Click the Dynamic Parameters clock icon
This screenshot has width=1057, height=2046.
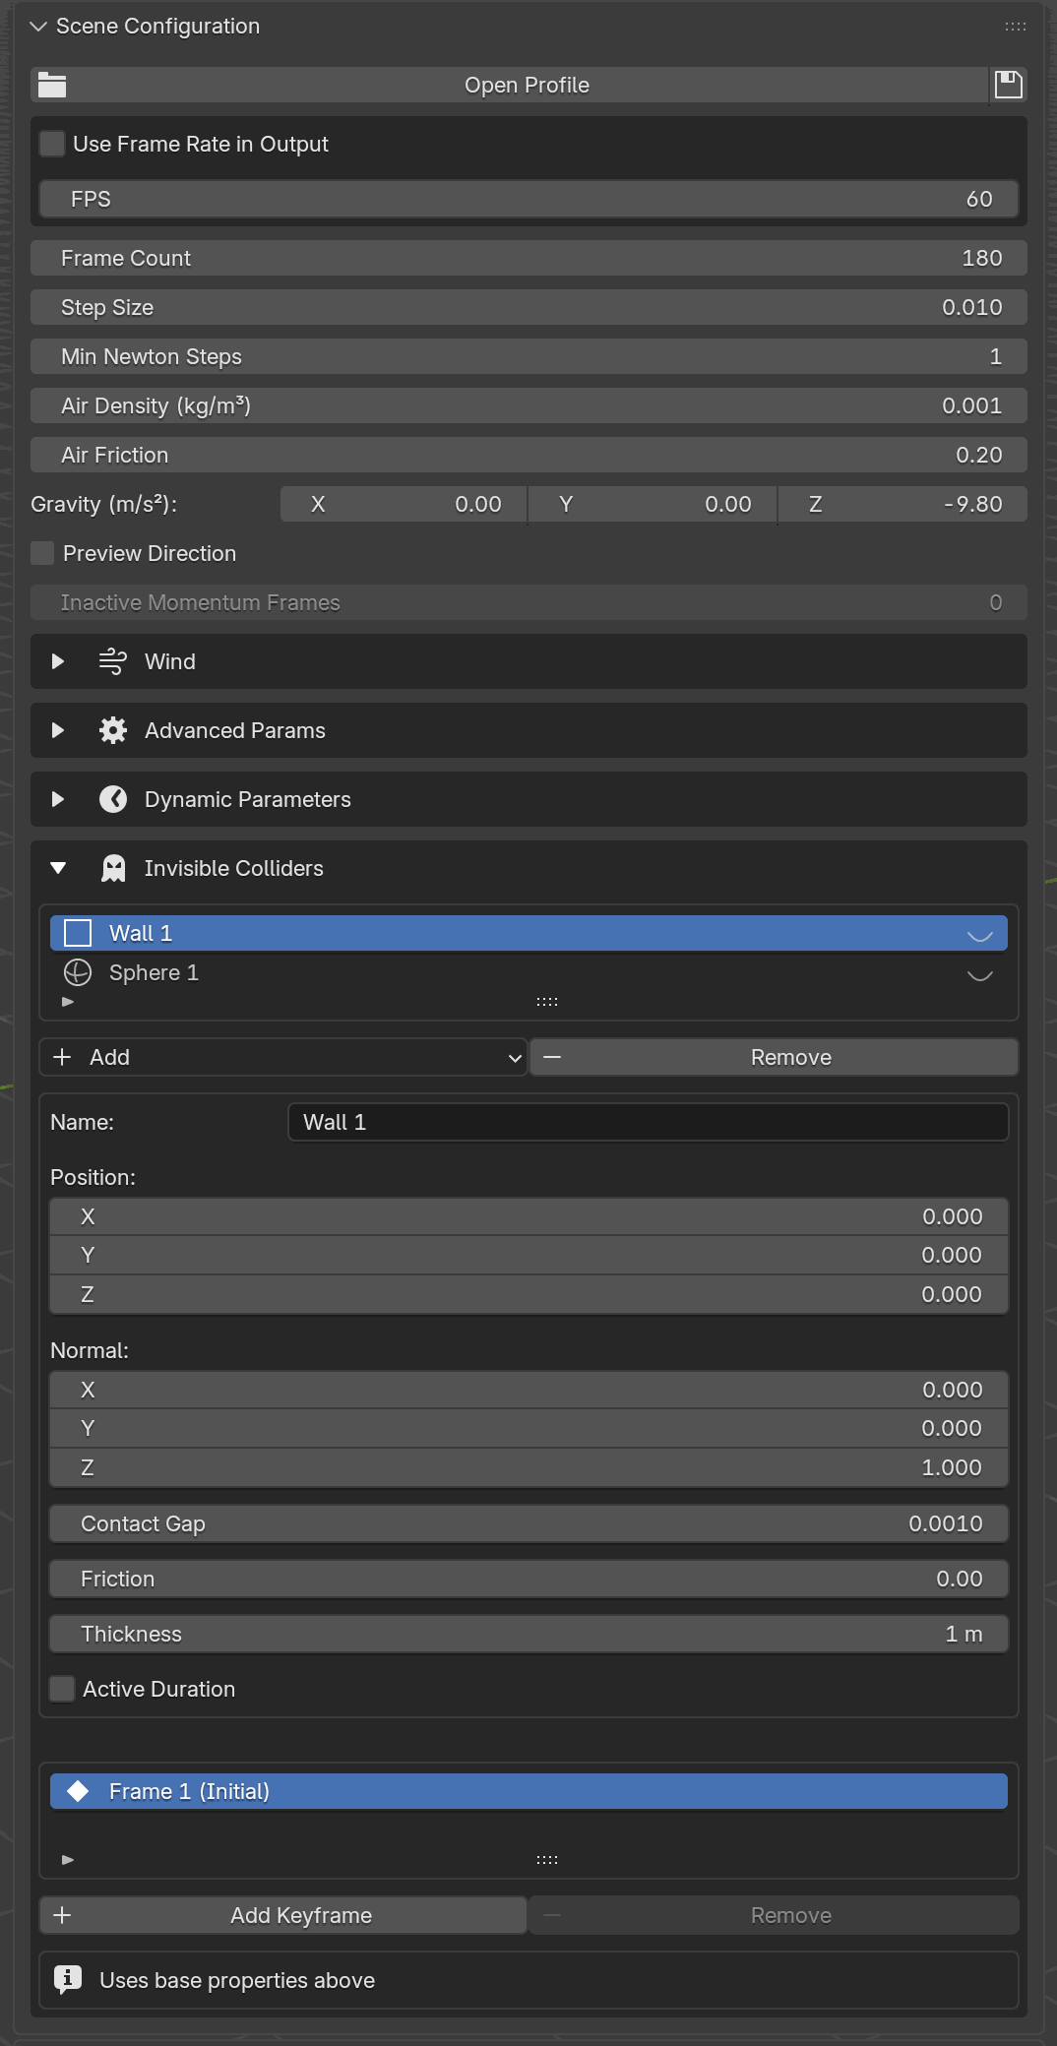pos(113,799)
